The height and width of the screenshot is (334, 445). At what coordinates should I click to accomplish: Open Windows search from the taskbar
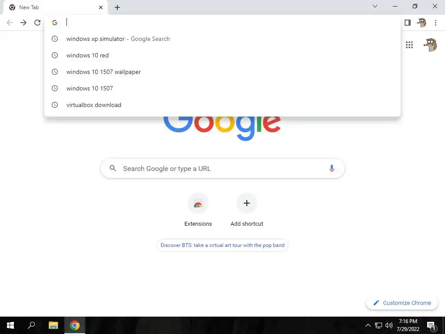31,325
